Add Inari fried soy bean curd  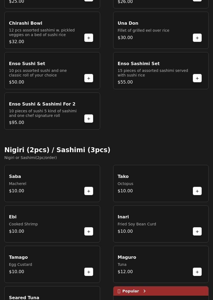tap(197, 231)
